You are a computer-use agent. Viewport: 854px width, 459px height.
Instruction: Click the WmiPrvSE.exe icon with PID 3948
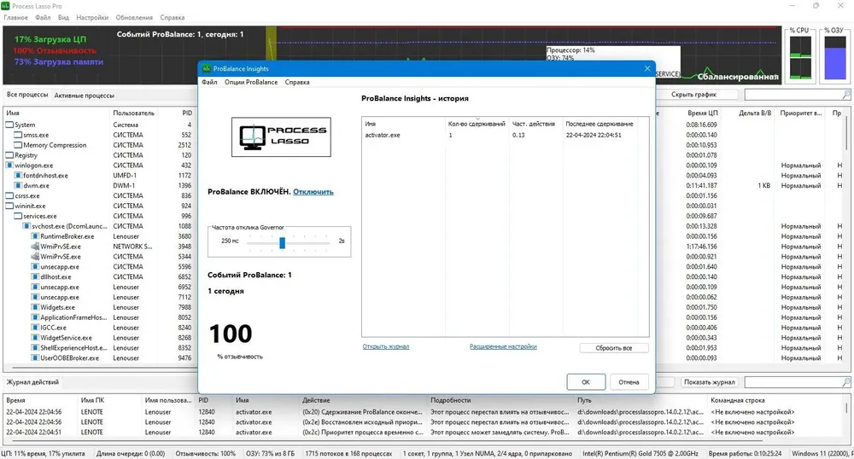tap(35, 247)
